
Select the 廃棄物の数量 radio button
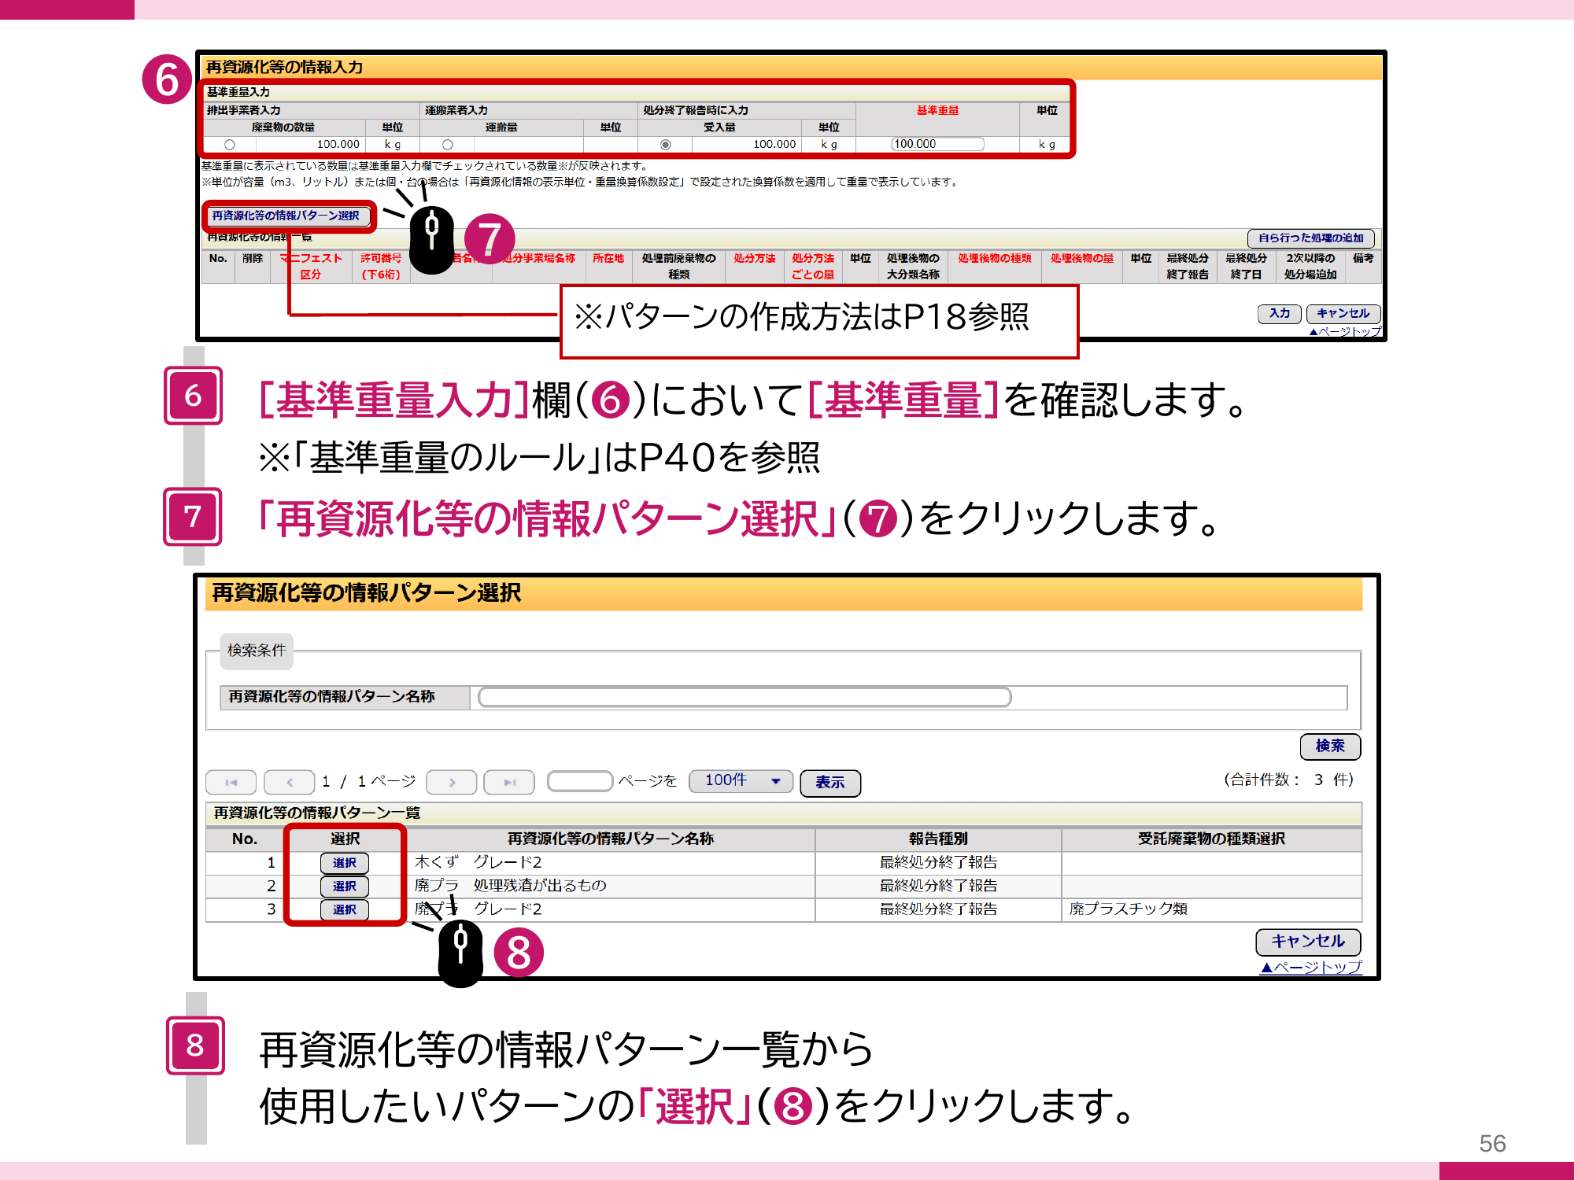pyautogui.click(x=229, y=145)
